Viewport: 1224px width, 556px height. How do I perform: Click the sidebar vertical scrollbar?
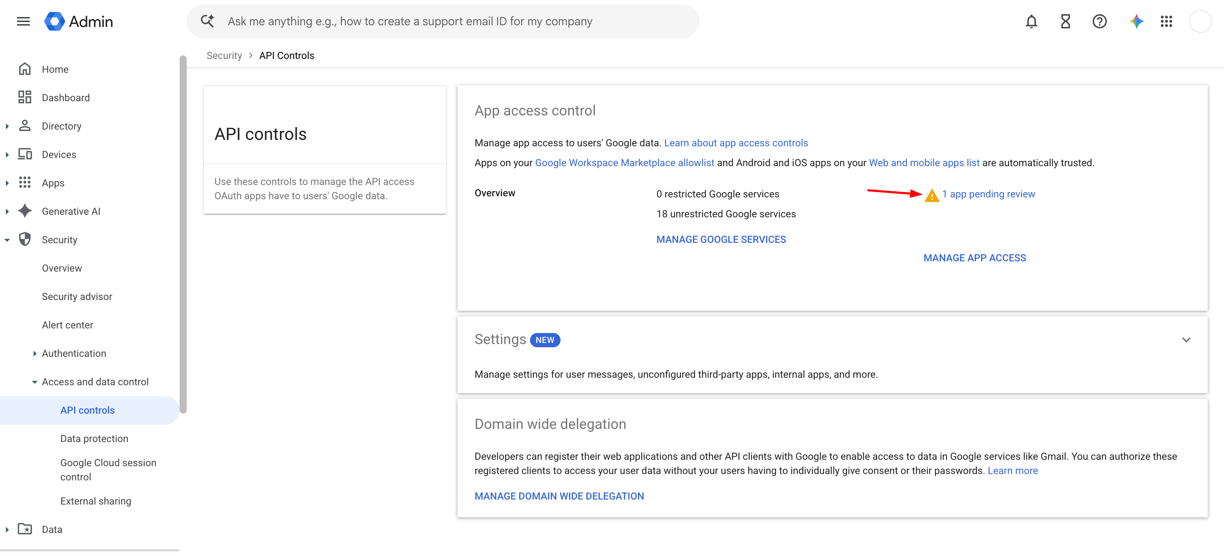pos(183,234)
